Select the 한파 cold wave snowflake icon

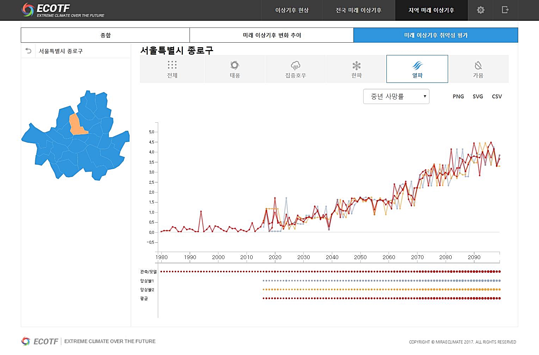[357, 66]
